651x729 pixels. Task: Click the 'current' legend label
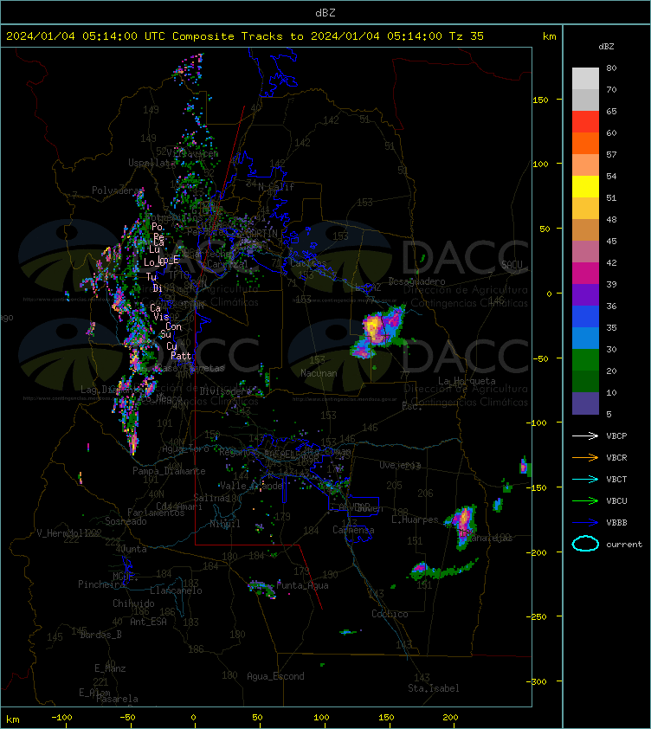(x=624, y=544)
